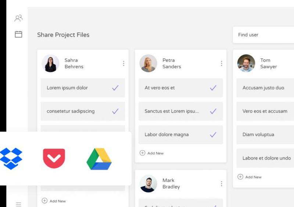
Task: Select the Pocket logo
Action: [x=54, y=159]
